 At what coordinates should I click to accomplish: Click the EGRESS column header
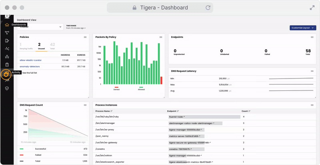coord(81,55)
